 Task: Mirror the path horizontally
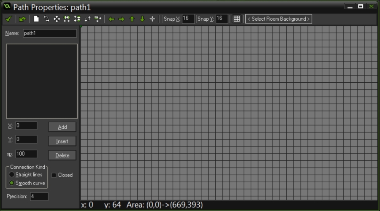pos(67,19)
